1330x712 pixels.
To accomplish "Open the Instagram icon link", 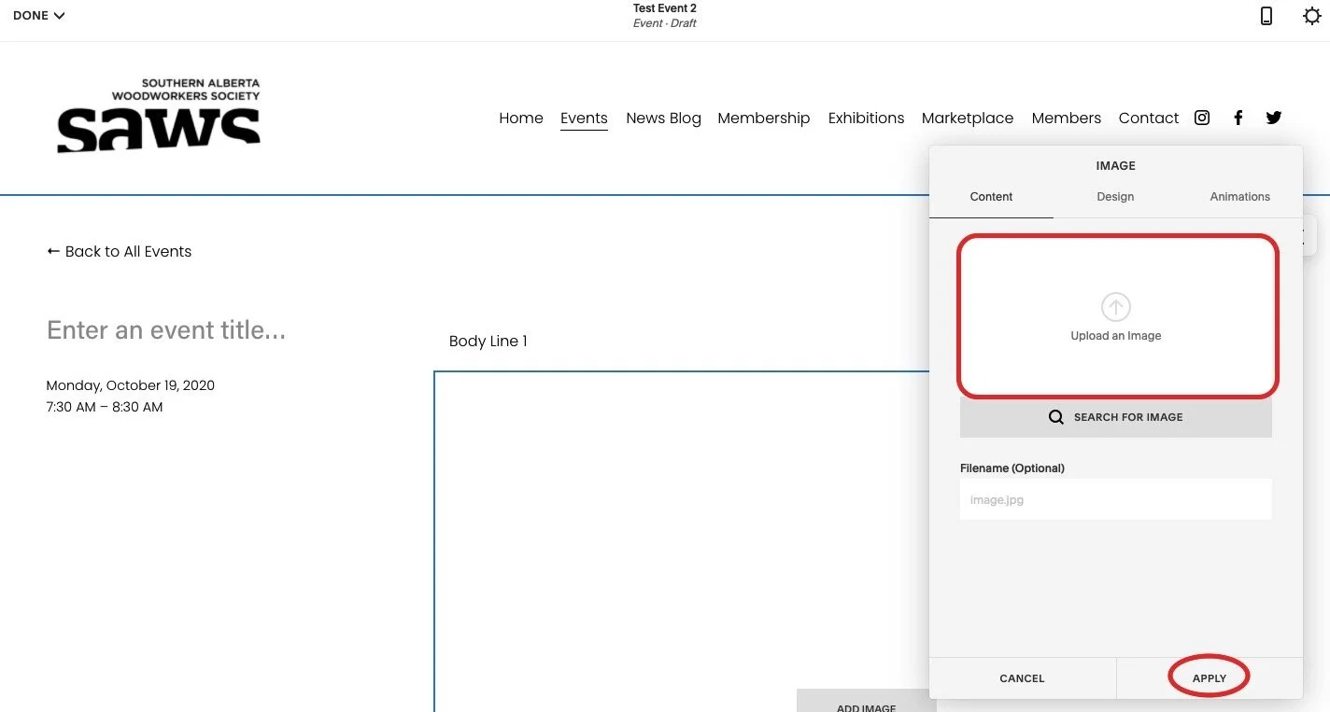I will click(x=1202, y=118).
